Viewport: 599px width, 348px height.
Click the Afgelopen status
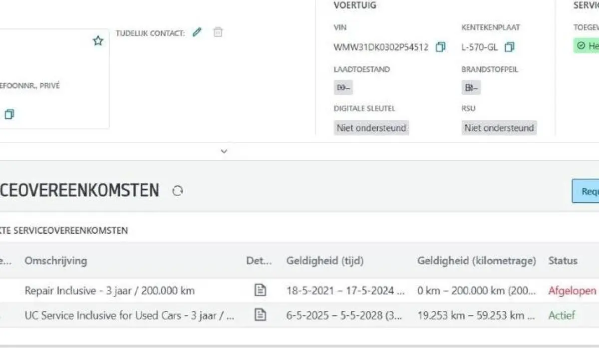pyautogui.click(x=572, y=291)
